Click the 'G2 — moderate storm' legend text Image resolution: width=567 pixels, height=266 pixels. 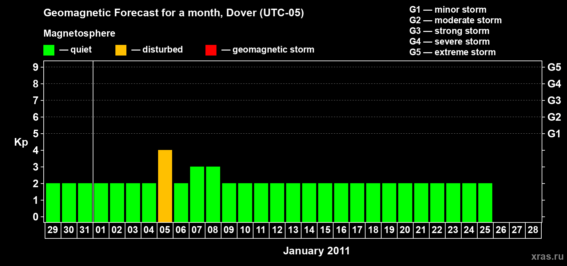(x=456, y=20)
